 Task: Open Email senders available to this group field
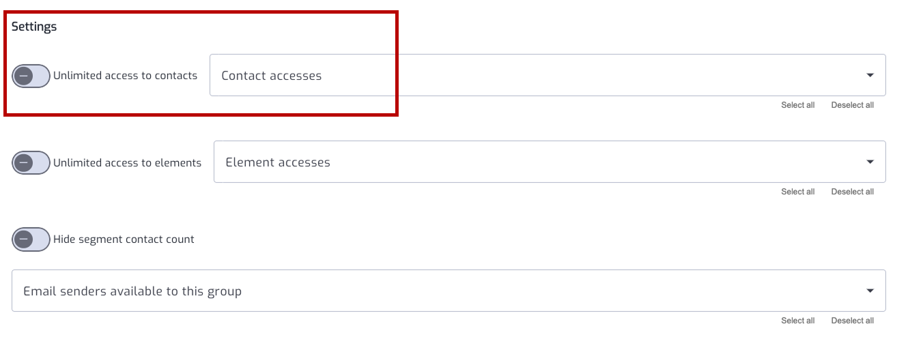click(448, 291)
